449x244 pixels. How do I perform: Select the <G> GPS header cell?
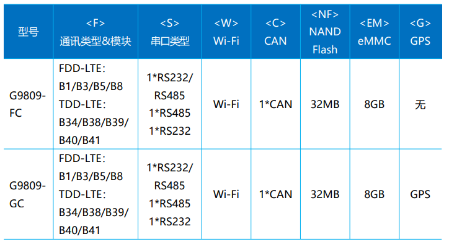pos(420,32)
